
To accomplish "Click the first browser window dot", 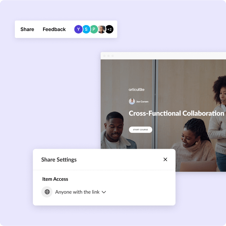I will (104, 56).
